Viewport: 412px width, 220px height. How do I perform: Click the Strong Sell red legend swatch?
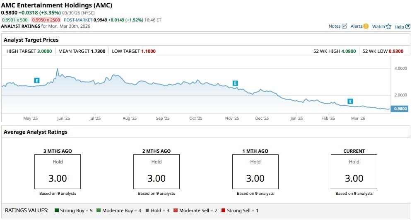[x=223, y=211]
